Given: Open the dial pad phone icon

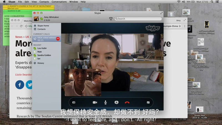Looking at the screenshot, I should (111, 19).
